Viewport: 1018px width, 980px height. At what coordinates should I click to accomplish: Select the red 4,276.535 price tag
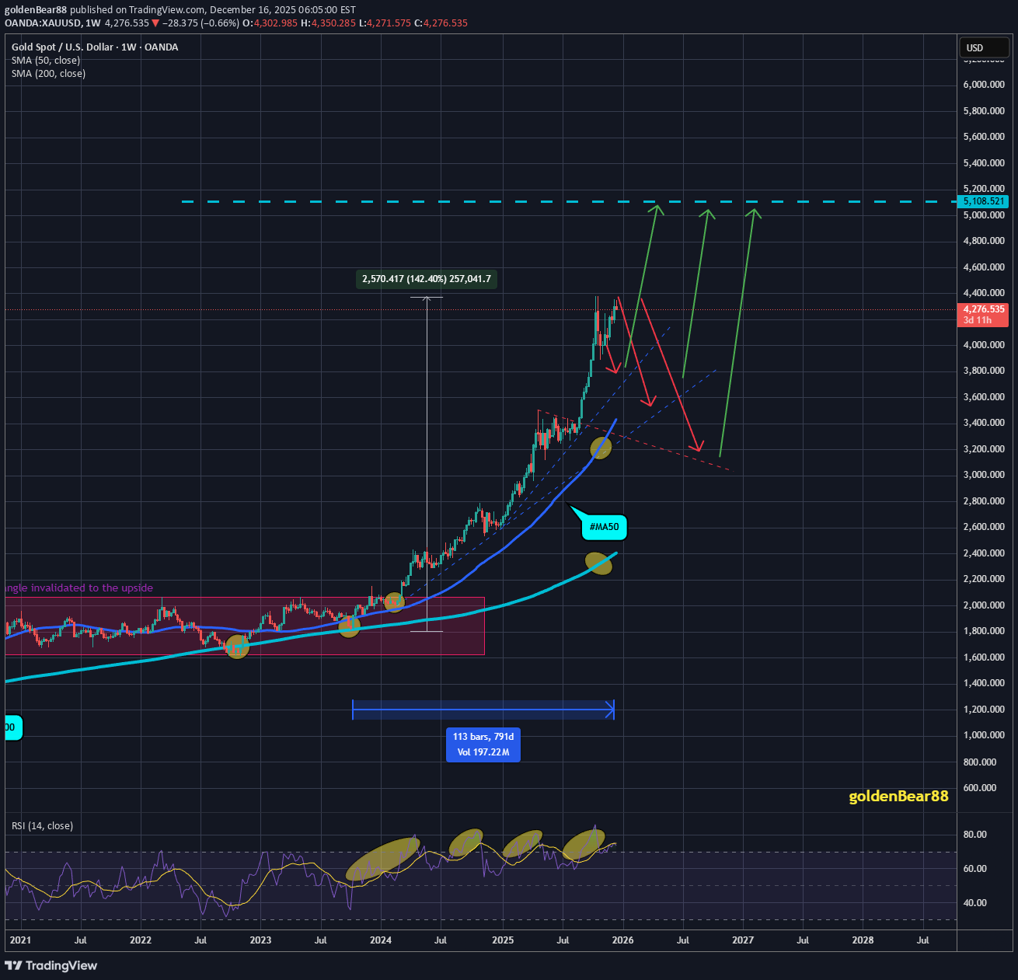click(x=981, y=309)
